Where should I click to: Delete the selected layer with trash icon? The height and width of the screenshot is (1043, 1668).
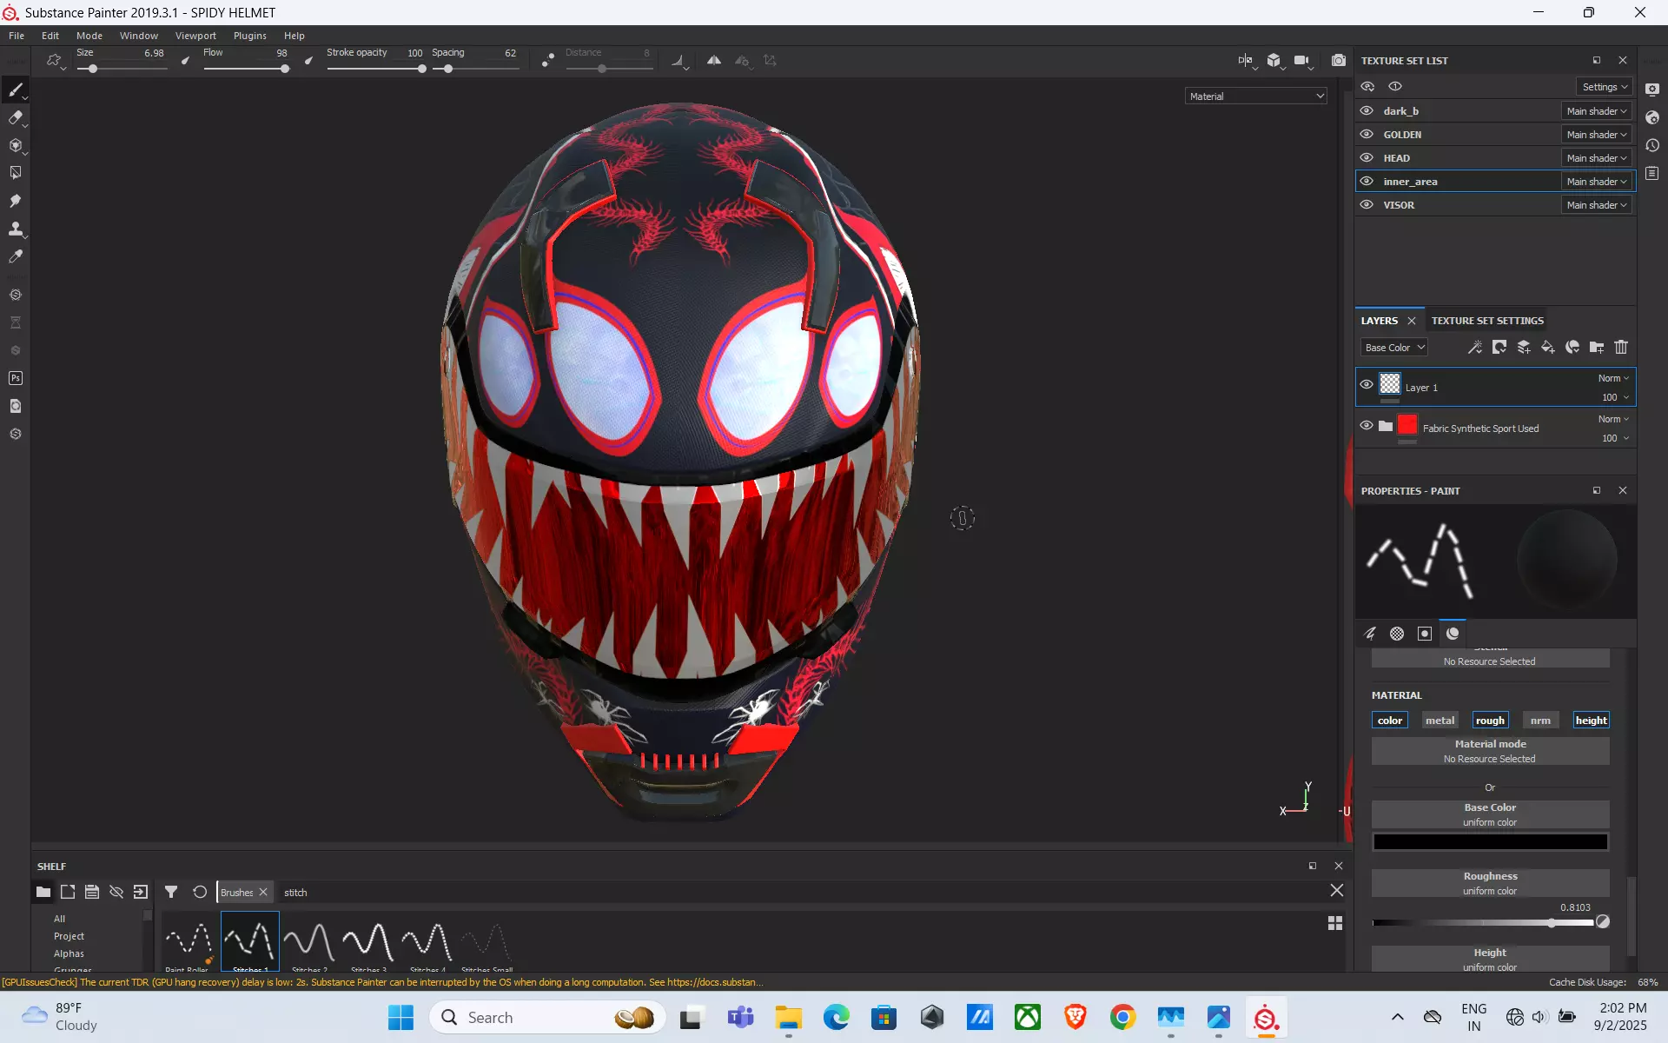pos(1621,347)
